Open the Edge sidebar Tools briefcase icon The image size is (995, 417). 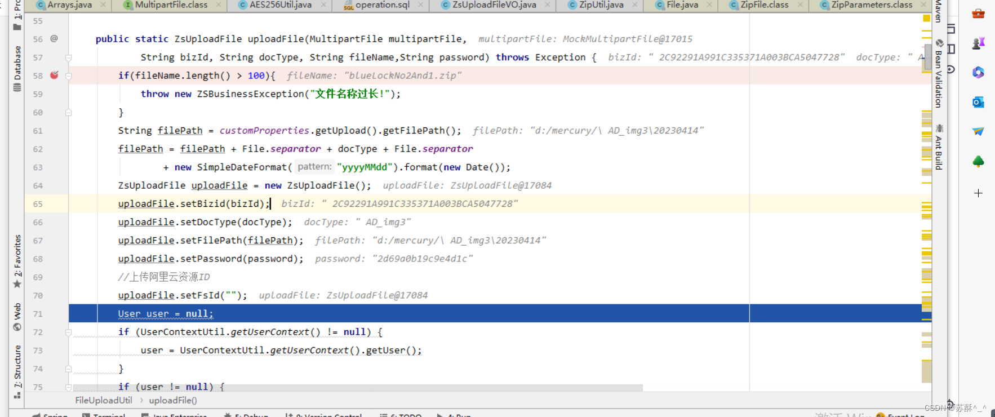[978, 14]
